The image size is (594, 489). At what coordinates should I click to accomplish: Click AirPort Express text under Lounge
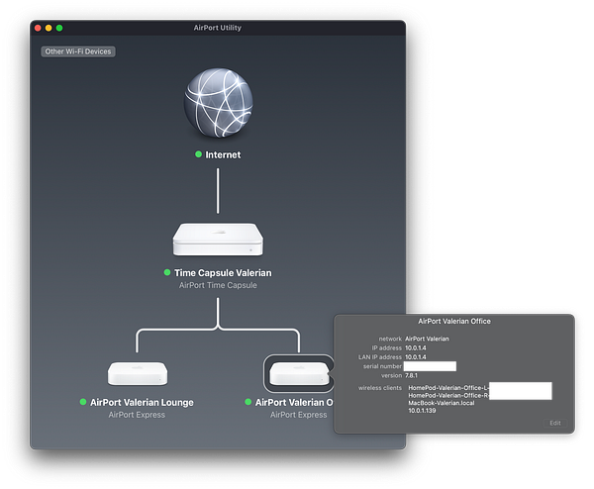pyautogui.click(x=137, y=415)
